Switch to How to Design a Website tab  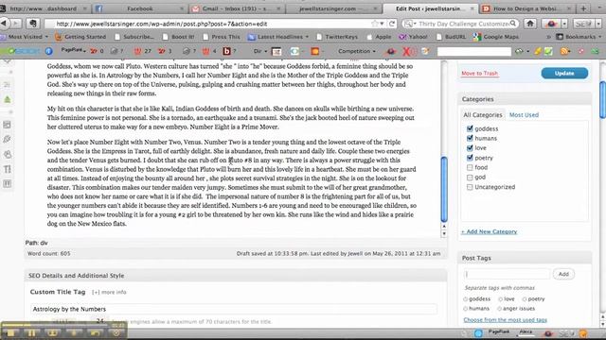click(x=528, y=8)
